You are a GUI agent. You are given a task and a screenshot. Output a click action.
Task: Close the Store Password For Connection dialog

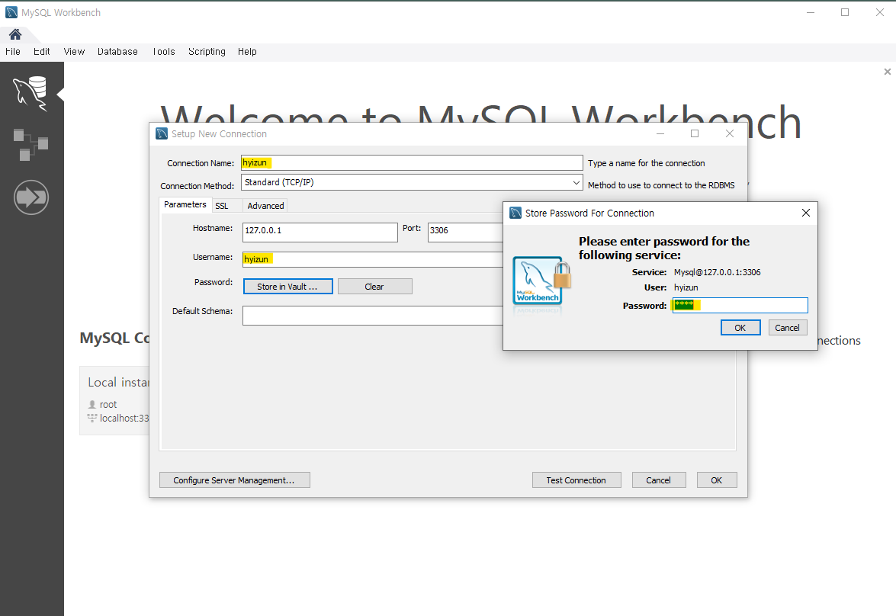[806, 213]
